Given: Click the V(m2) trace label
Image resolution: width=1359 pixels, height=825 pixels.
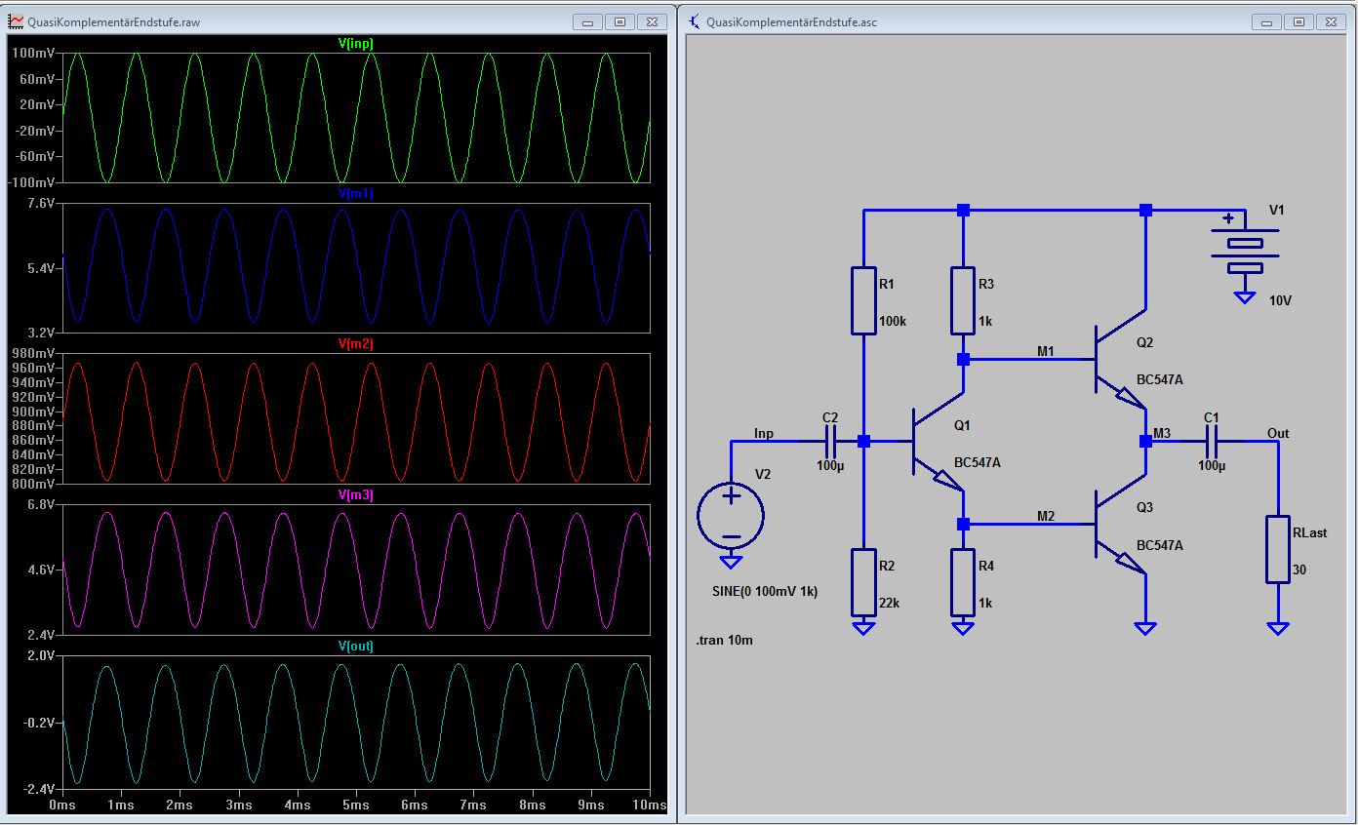Looking at the screenshot, I should point(355,344).
